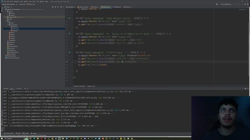
Task: Open TODO tool window tab
Action: (x=18, y=133)
